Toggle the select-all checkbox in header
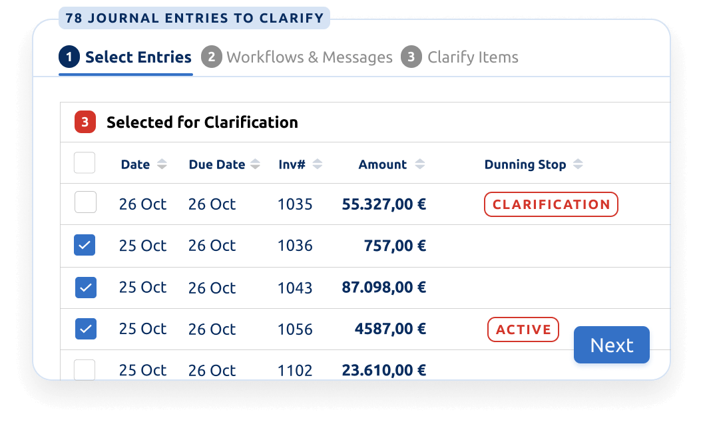The height and width of the screenshot is (426, 703). 85,163
